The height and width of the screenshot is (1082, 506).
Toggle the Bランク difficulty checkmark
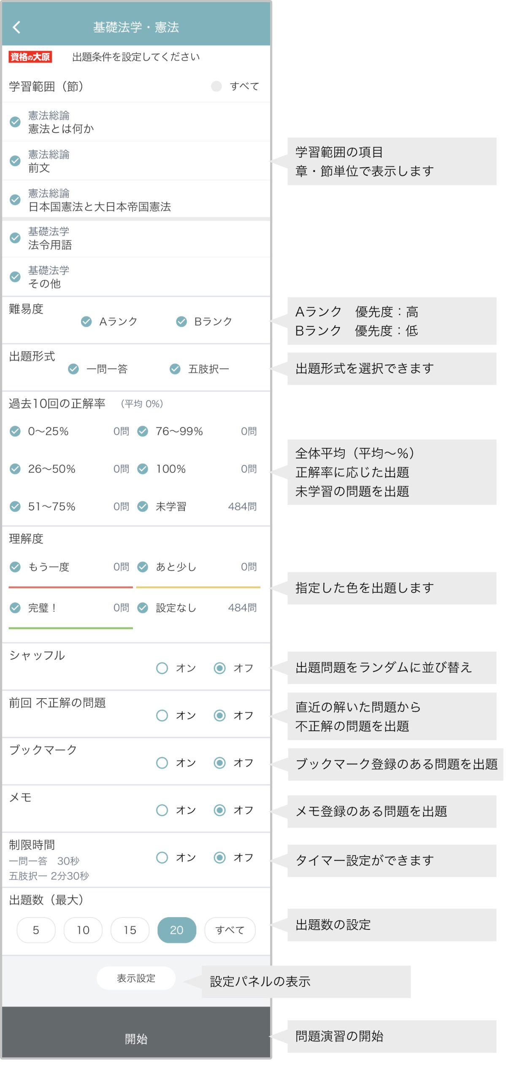point(181,322)
